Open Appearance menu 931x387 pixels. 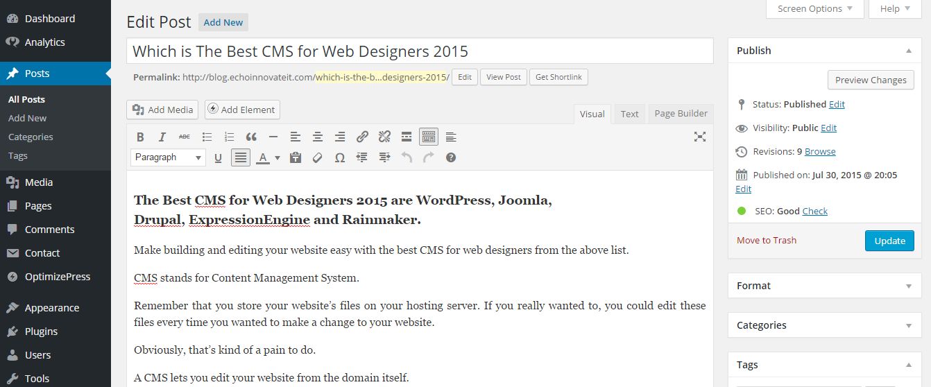[x=55, y=308]
